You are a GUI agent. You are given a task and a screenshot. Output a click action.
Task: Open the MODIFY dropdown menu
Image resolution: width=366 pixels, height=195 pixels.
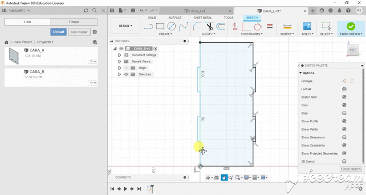click(x=209, y=34)
